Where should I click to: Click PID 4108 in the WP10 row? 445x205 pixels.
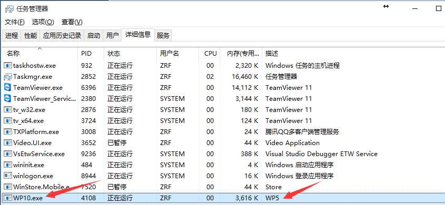click(x=88, y=198)
